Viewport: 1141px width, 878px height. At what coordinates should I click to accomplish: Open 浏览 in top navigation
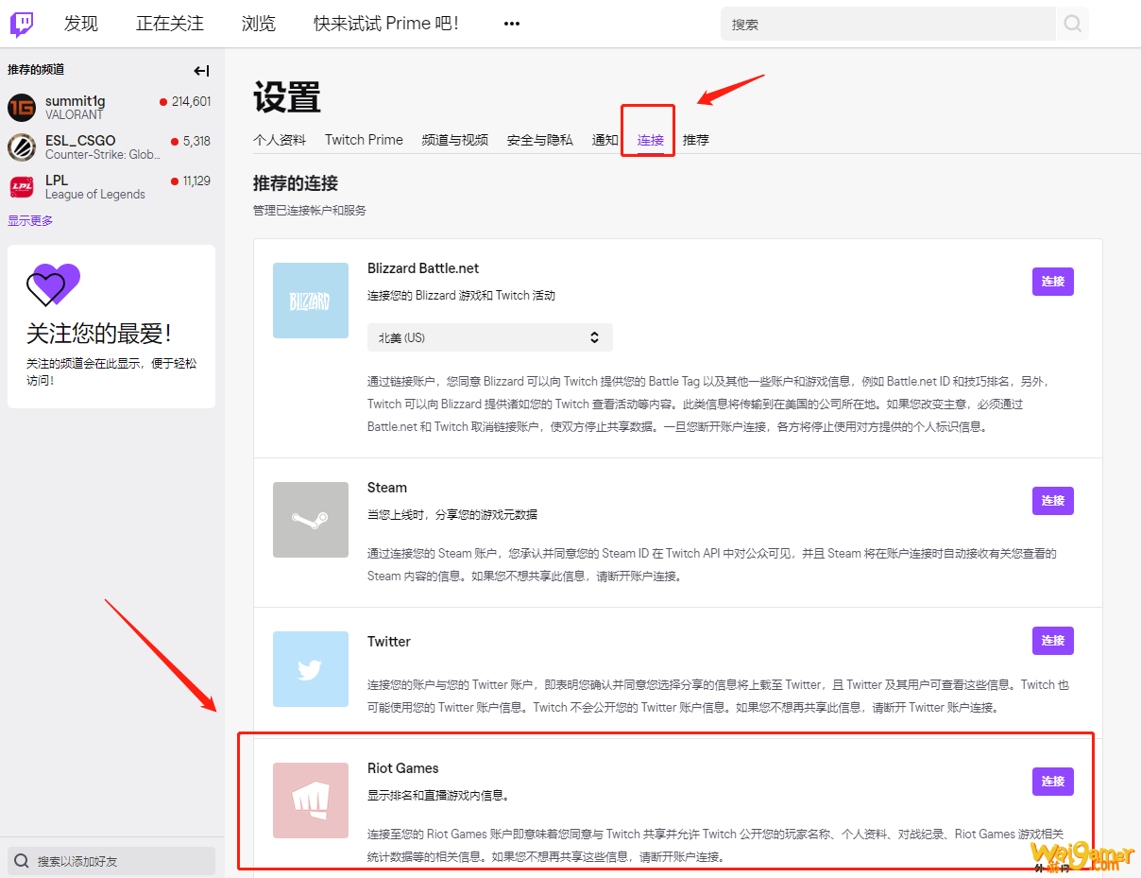259,24
